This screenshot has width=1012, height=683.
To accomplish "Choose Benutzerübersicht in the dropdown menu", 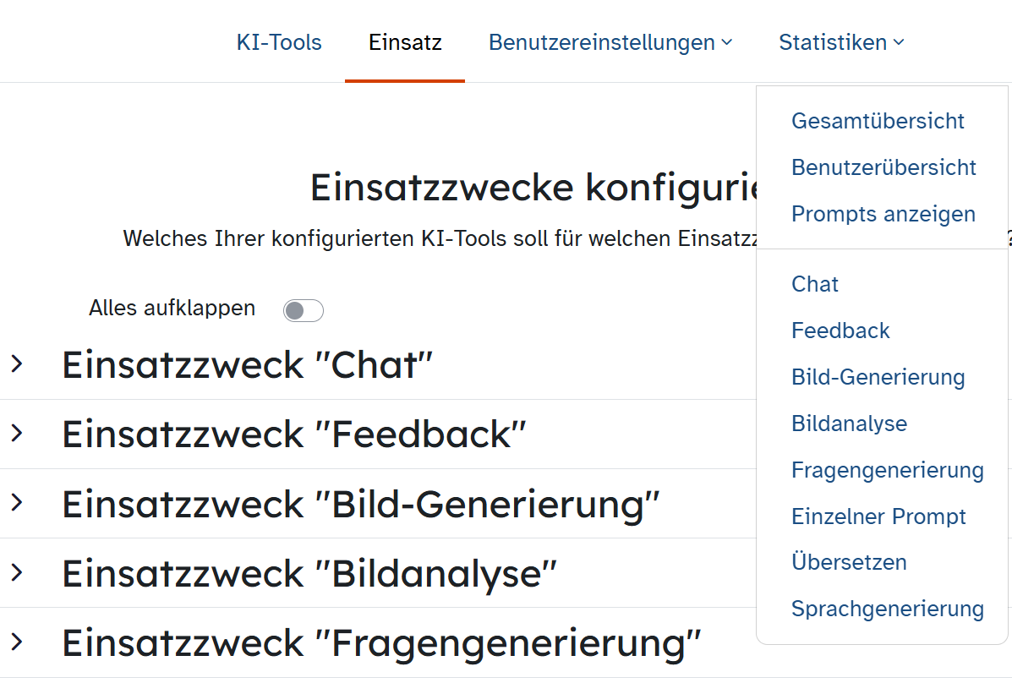I will (883, 167).
